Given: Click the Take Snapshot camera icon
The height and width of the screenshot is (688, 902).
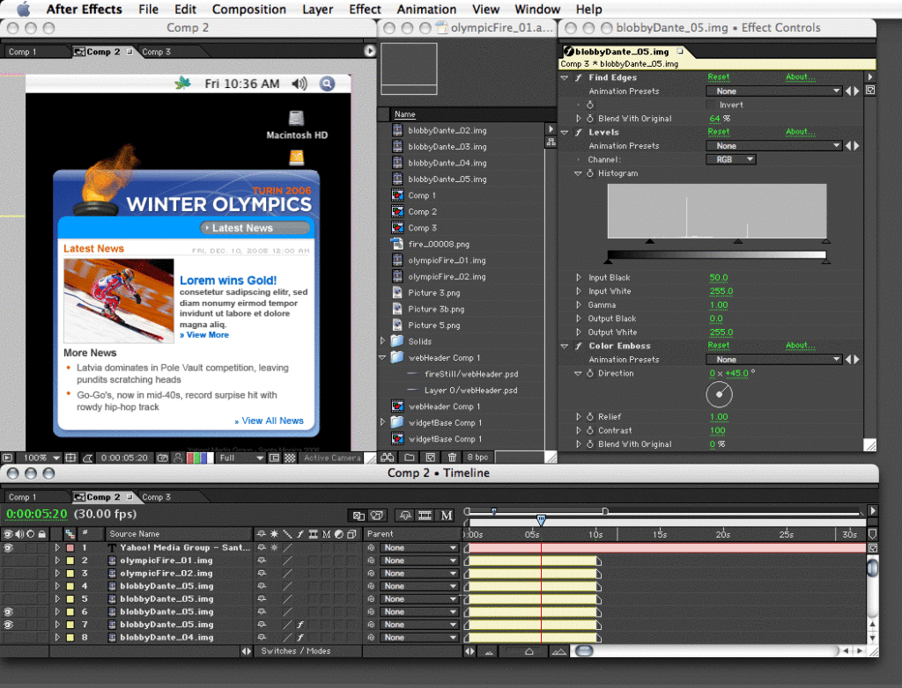Looking at the screenshot, I should click(163, 458).
